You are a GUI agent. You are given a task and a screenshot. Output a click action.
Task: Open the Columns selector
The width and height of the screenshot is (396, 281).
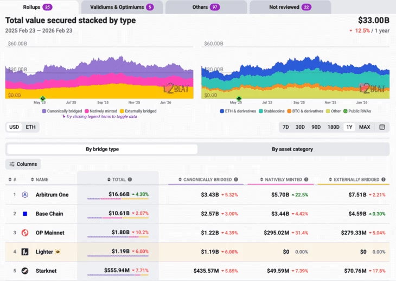(23, 164)
